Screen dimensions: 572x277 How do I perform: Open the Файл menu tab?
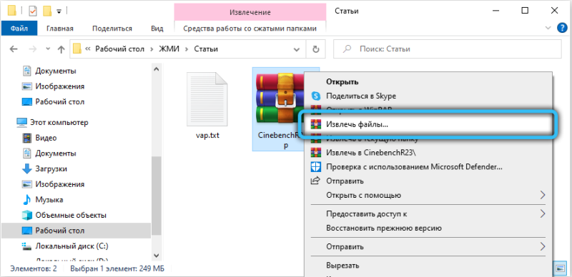[19, 28]
